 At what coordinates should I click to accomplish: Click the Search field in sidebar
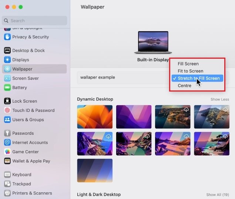tap(35, 21)
